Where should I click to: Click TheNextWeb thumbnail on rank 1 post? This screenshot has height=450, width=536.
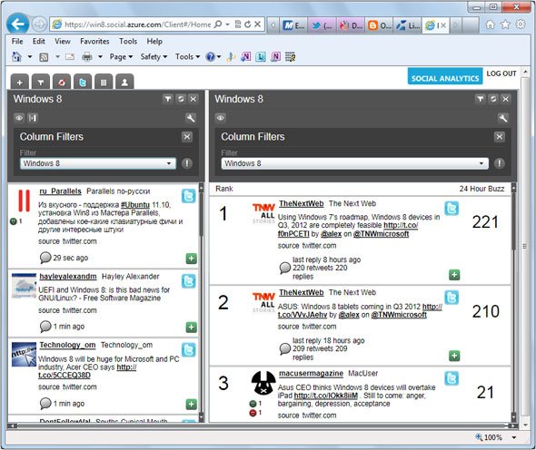[263, 213]
